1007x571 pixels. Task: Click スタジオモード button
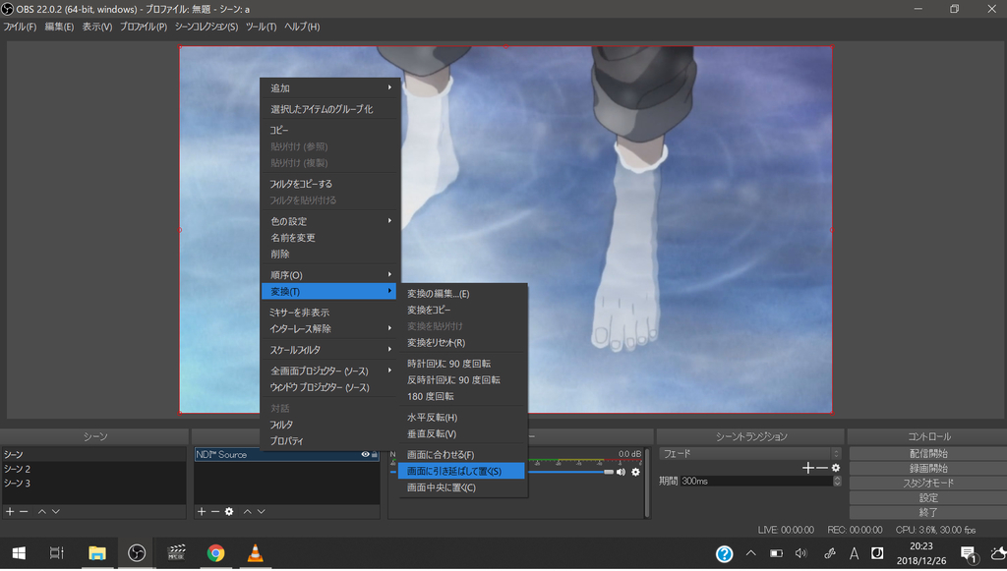(x=928, y=484)
